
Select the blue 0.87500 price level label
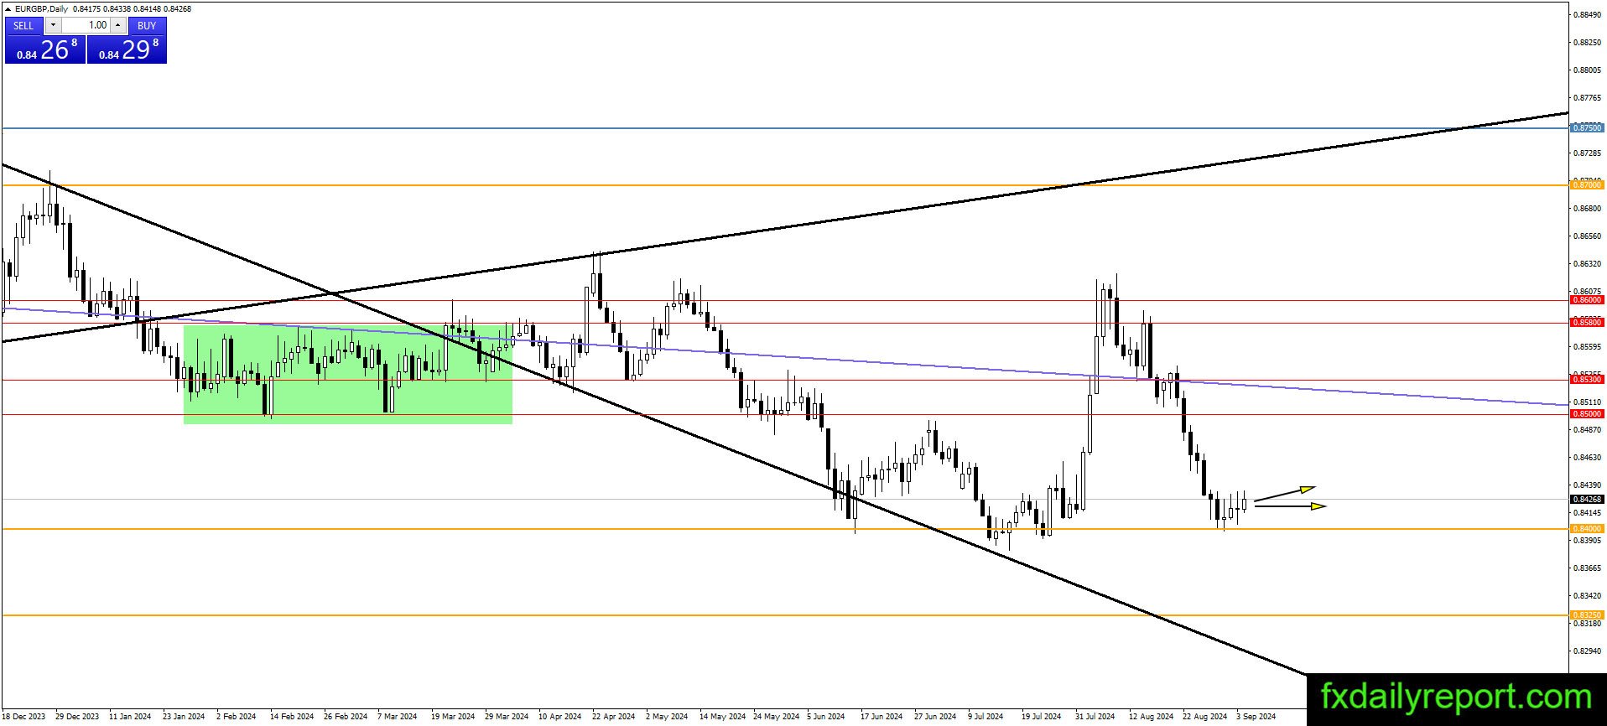coord(1586,128)
